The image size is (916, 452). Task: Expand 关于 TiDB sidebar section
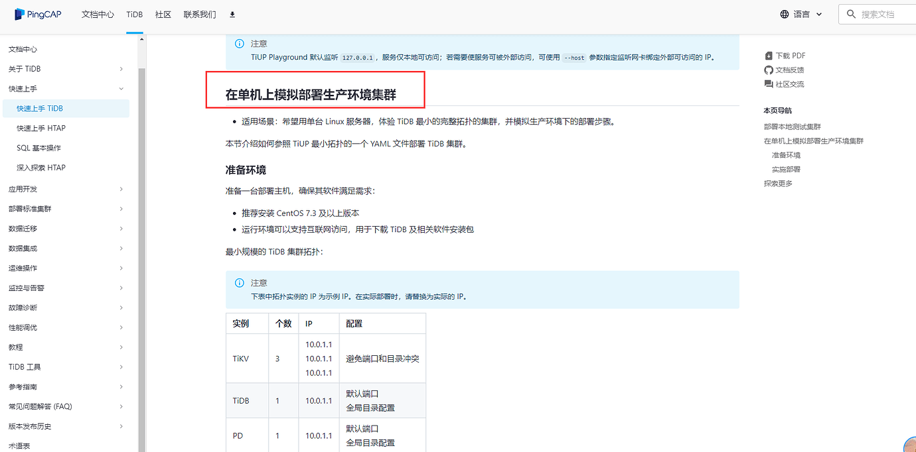pyautogui.click(x=121, y=69)
